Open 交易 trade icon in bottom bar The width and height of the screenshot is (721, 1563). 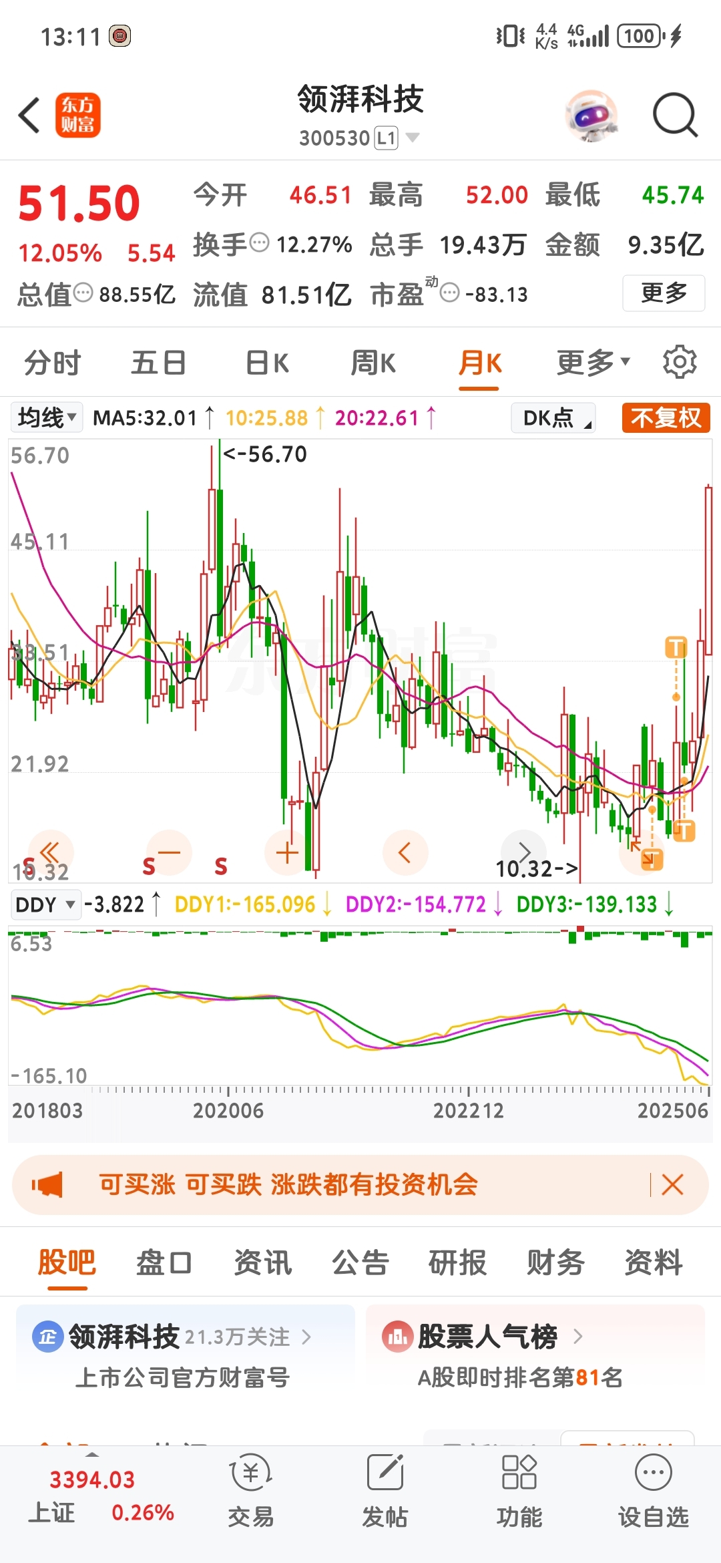[251, 1491]
